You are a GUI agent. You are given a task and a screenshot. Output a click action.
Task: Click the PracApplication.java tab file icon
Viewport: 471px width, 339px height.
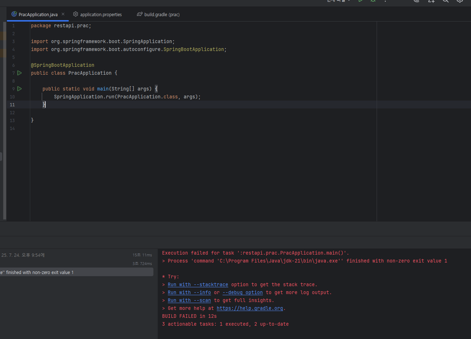pos(14,14)
